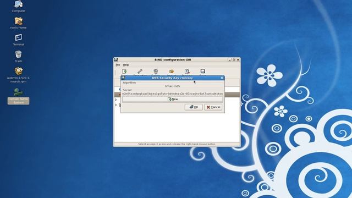The height and width of the screenshot is (198, 352).
Task: Click the New toolbar icon in BIND GUI
Action: (124, 71)
